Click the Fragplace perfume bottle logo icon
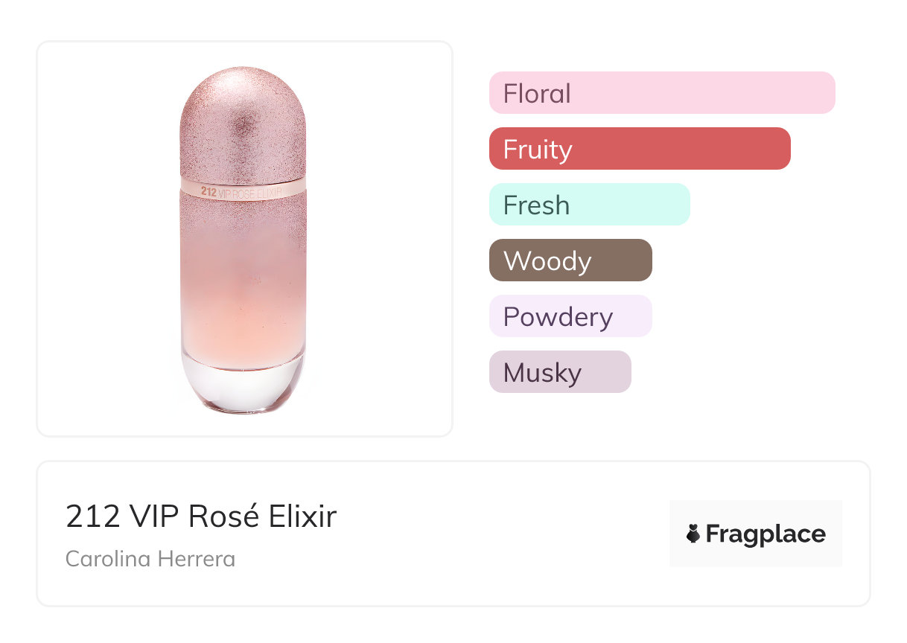 [x=693, y=534]
